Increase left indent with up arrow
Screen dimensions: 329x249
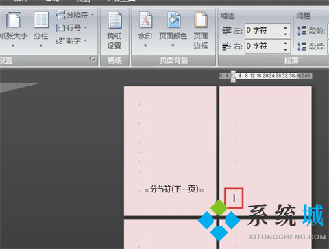click(285, 28)
